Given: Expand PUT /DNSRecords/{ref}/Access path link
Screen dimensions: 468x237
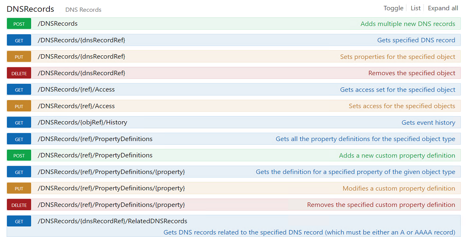Looking at the screenshot, I should [x=76, y=106].
